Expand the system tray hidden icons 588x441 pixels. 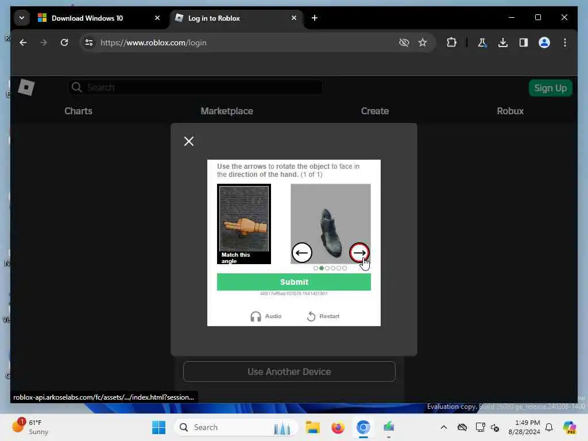444,427
